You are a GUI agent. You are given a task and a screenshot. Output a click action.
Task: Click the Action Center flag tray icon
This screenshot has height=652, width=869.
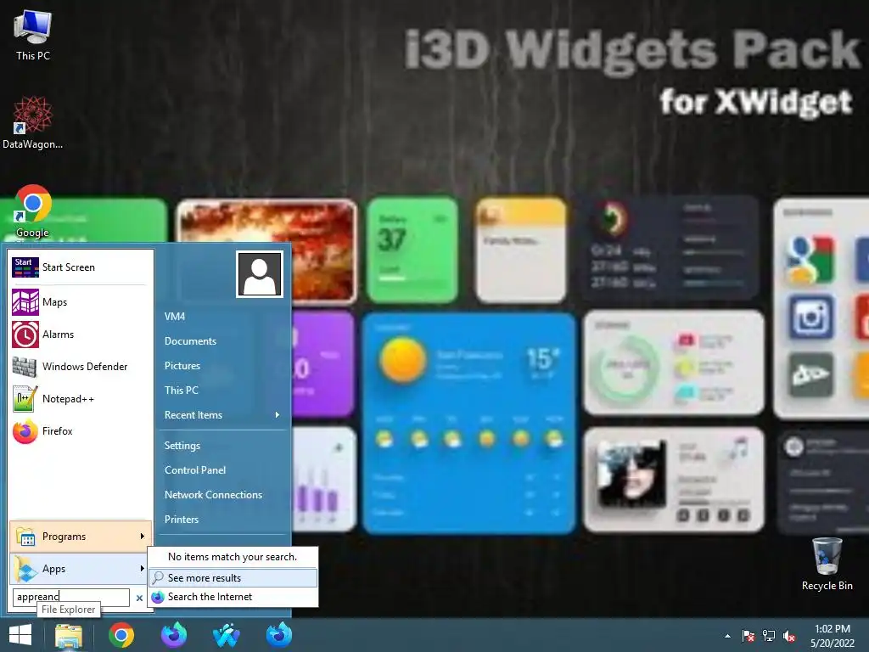[x=748, y=636]
